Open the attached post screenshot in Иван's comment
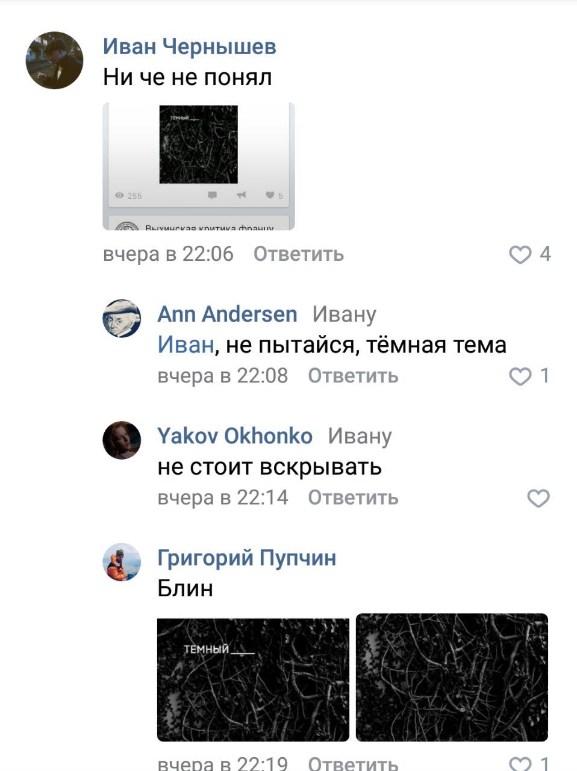577x771 pixels. [x=199, y=166]
